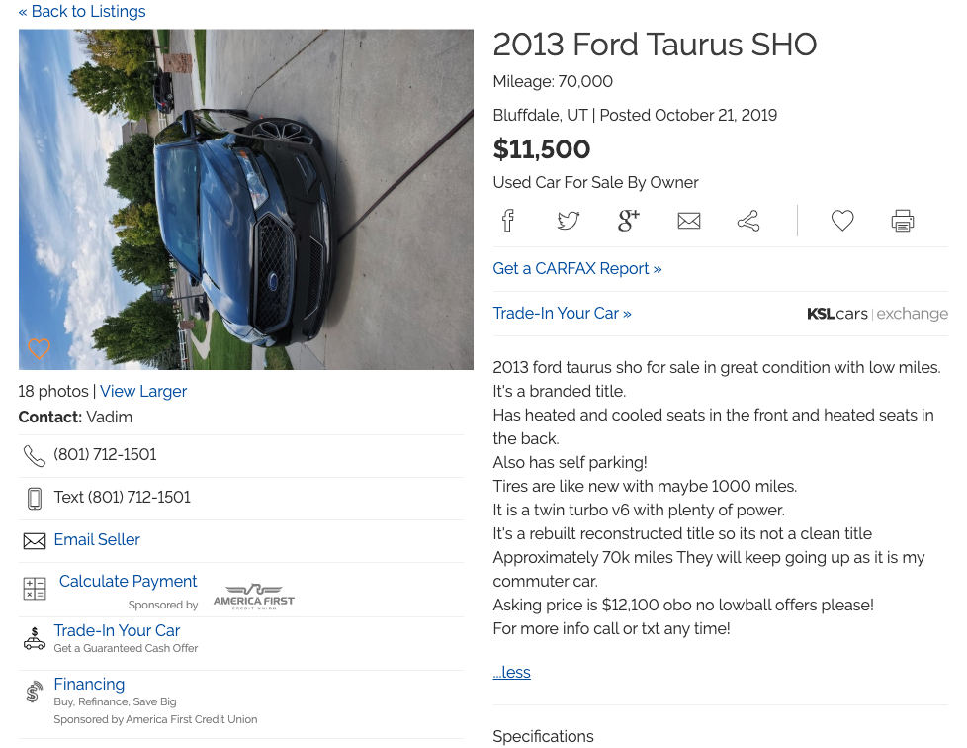
Task: Open View Larger photo link
Action: [143, 391]
